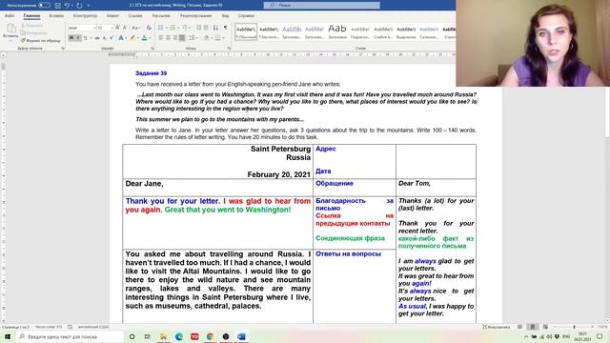Screen dimensions: 610x343
Task: Click the Вставить paste button
Action: click(10, 31)
